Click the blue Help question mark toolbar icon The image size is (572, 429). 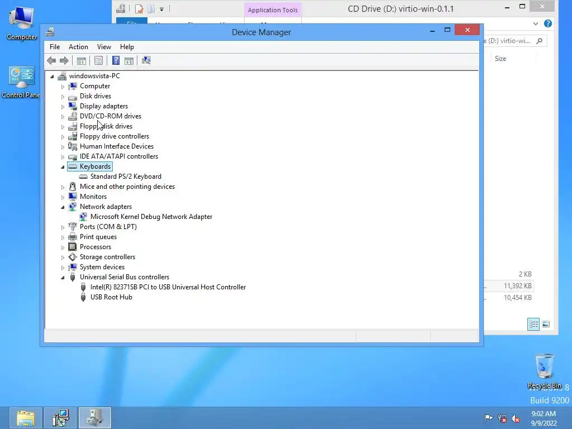[x=116, y=60]
